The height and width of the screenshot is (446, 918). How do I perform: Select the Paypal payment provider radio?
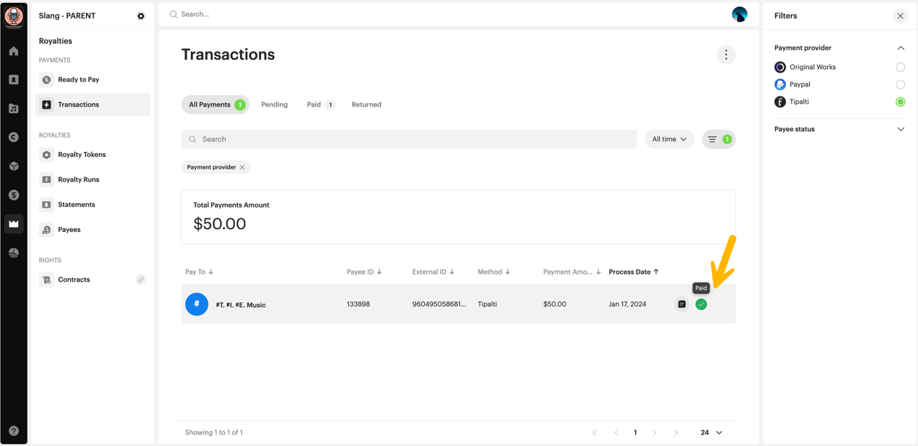point(900,84)
